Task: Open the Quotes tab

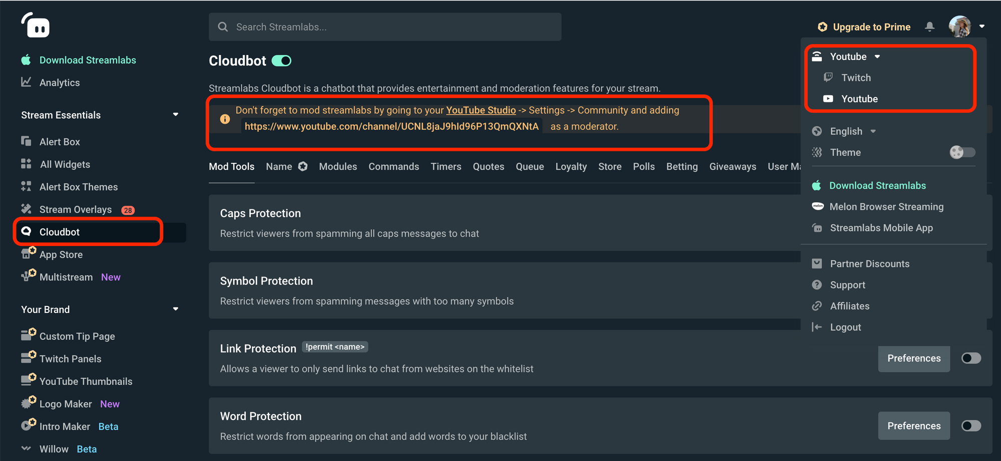Action: point(488,166)
